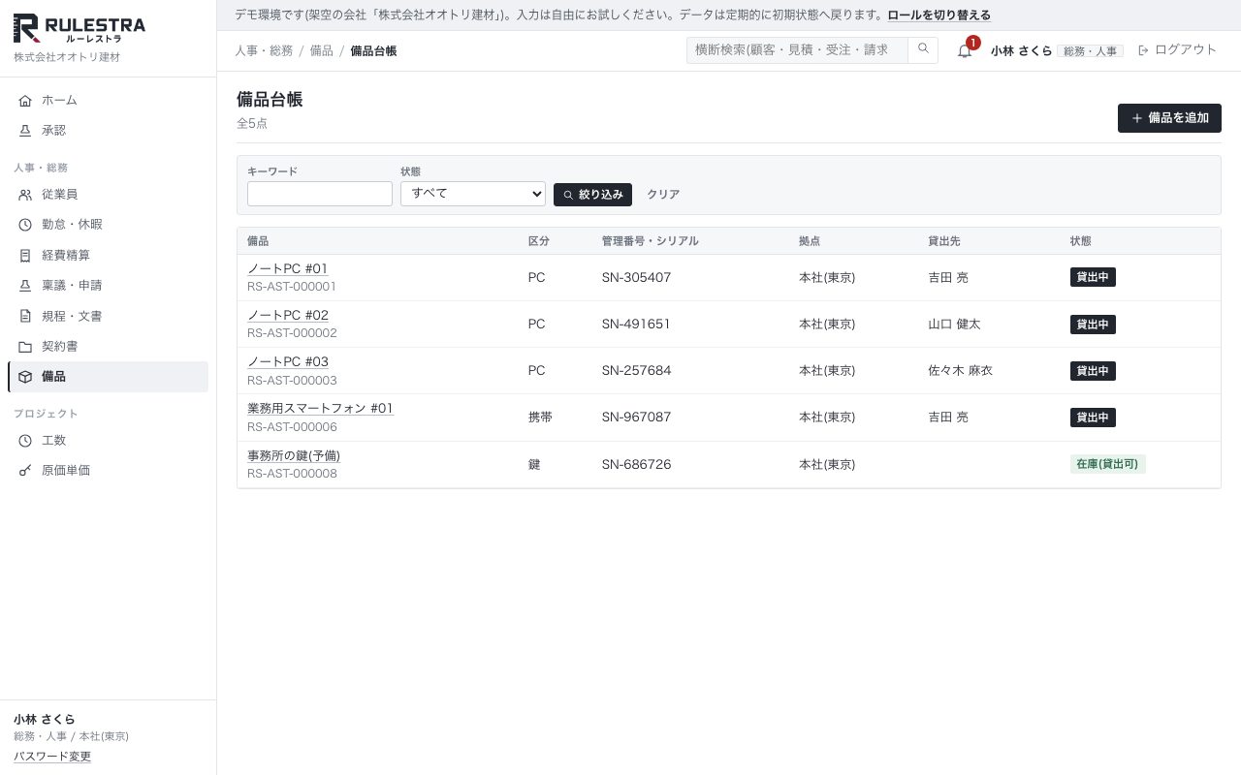Click 貸出先 山口 健太
Viewport: 1241px width, 775px height.
coord(954,324)
